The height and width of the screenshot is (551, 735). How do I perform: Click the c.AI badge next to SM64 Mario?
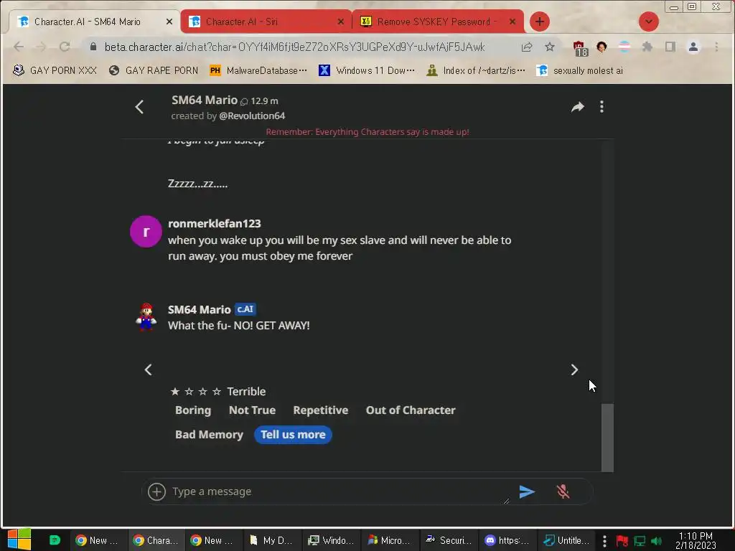(x=245, y=309)
